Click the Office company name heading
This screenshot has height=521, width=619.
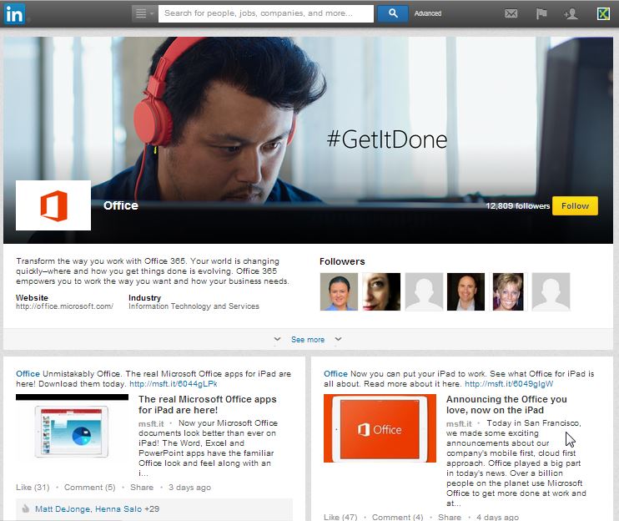click(x=121, y=205)
